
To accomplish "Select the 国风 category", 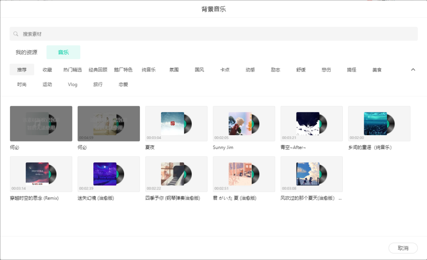I will [199, 69].
